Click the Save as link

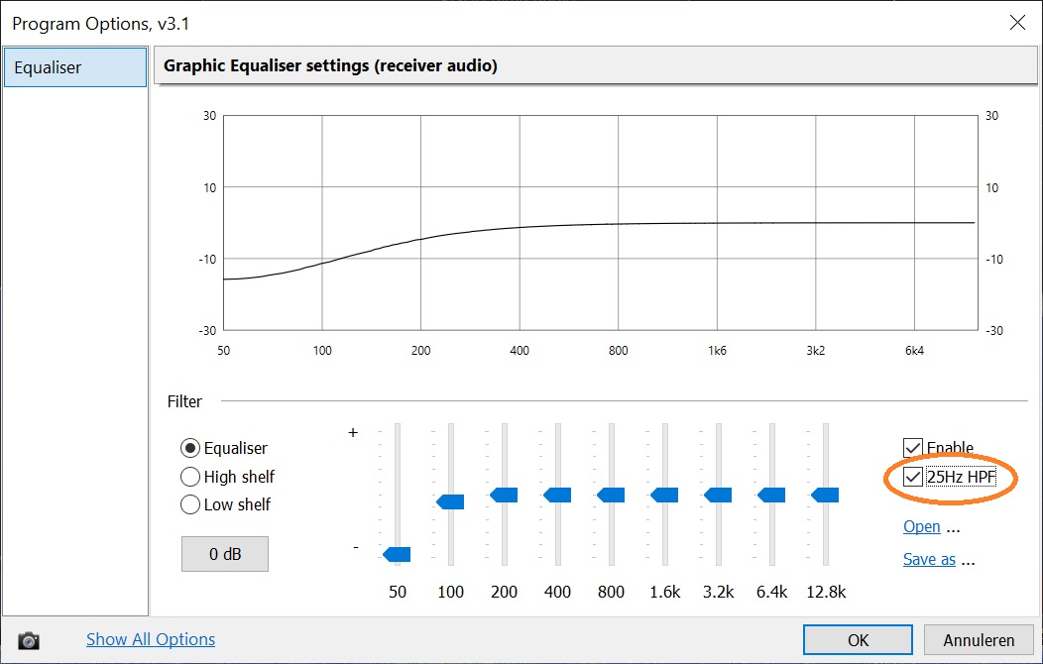(929, 559)
